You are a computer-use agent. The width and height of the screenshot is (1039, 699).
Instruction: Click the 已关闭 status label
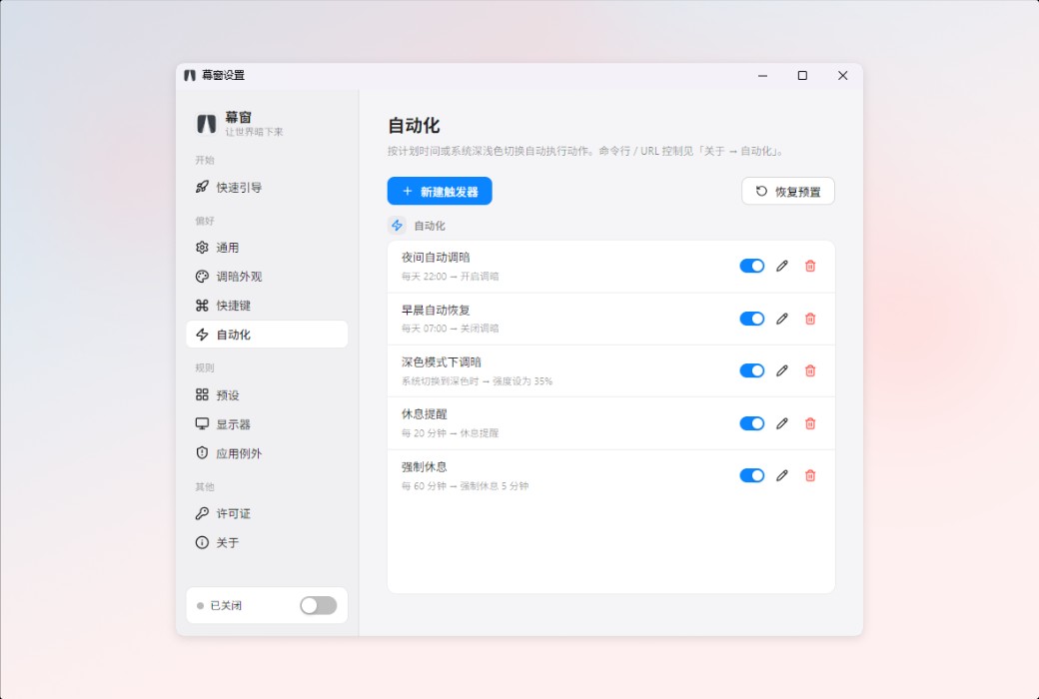[226, 605]
